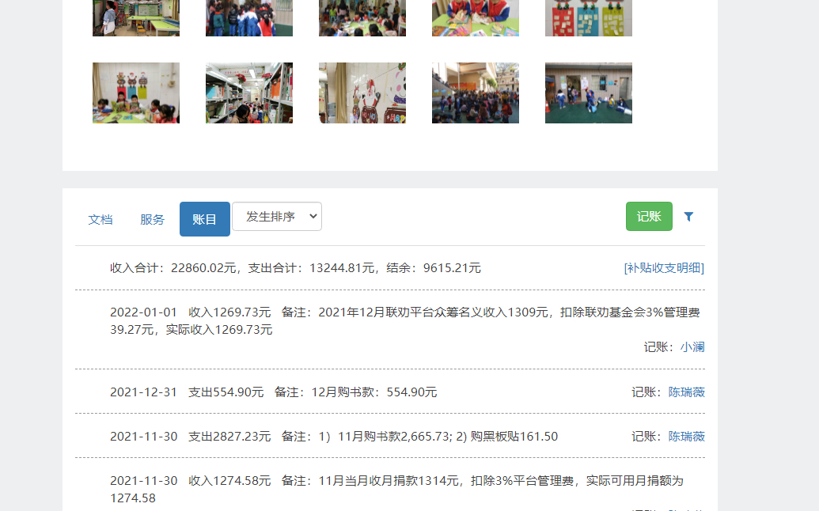Open photo of crowd gathered in schoolyard

476,93
